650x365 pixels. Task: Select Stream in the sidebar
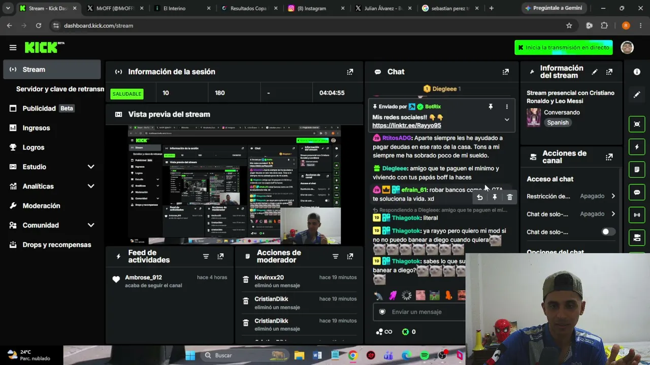[52, 69]
